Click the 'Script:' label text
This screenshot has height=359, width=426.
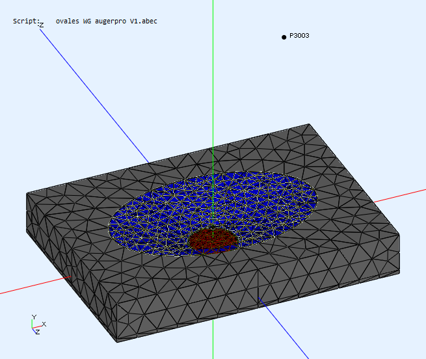coord(26,21)
